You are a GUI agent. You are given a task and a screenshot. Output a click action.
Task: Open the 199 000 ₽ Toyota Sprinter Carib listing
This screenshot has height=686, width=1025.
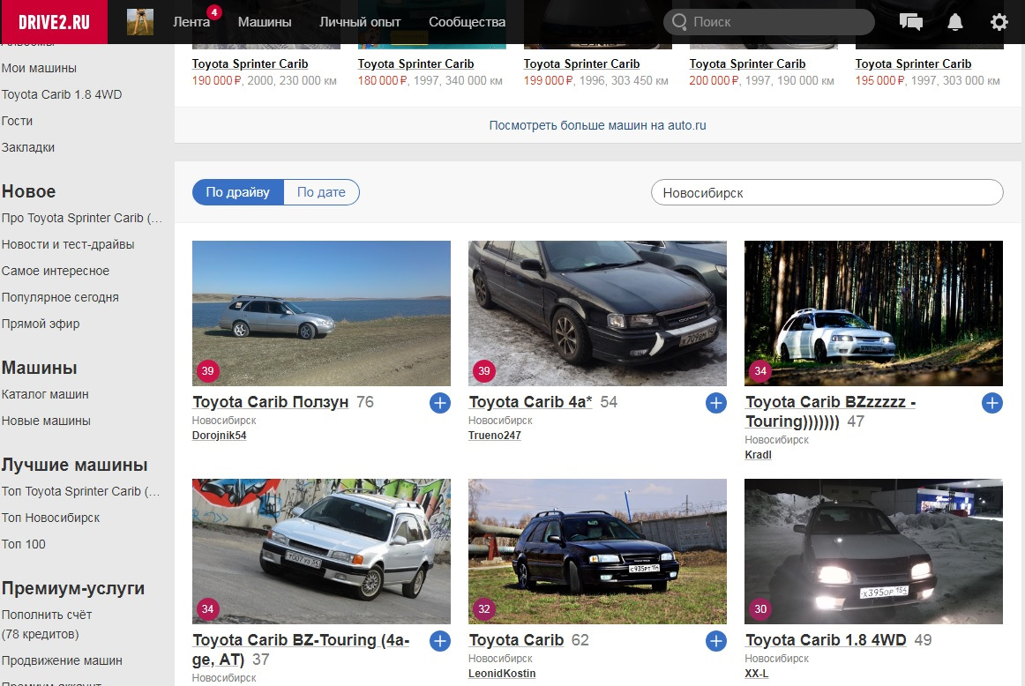(x=582, y=64)
